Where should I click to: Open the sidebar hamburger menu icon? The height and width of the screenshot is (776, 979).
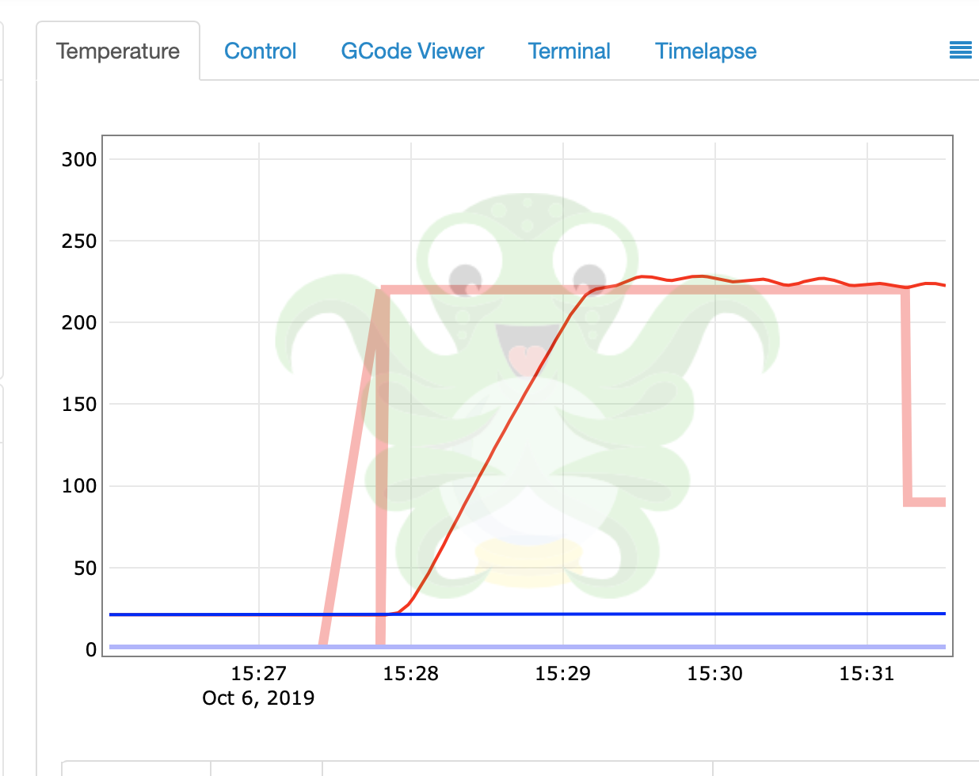click(x=960, y=50)
